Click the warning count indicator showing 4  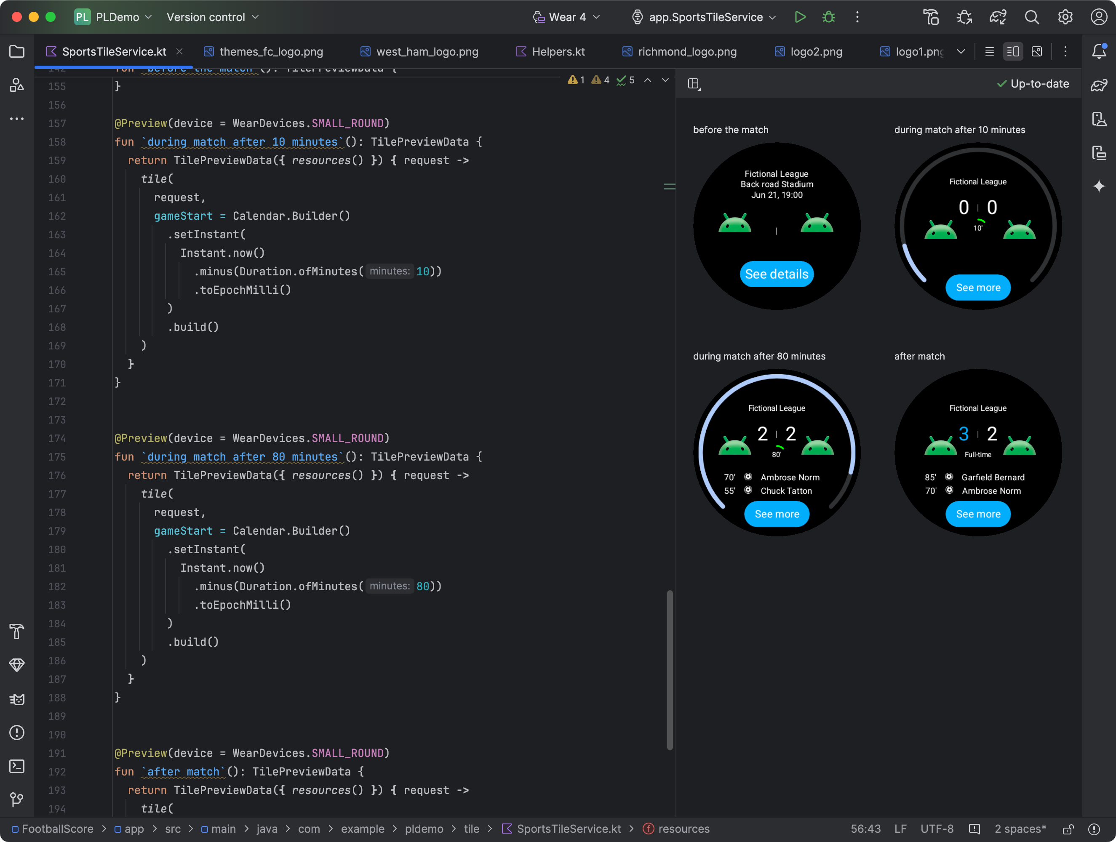click(601, 82)
